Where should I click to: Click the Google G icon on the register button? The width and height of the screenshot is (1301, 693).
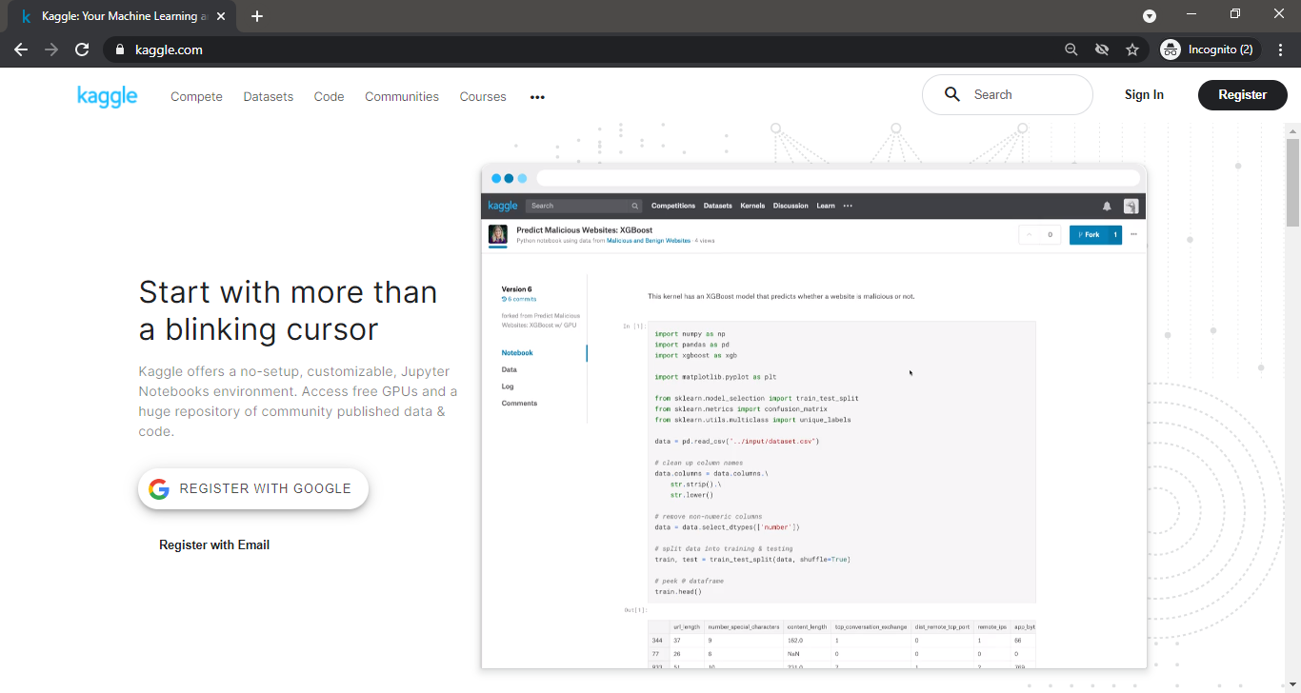[158, 488]
